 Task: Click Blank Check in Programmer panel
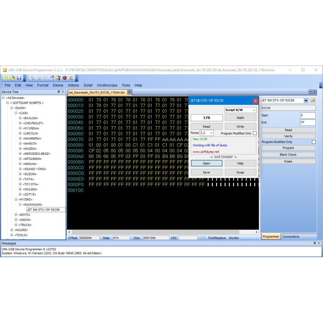coord(288,155)
